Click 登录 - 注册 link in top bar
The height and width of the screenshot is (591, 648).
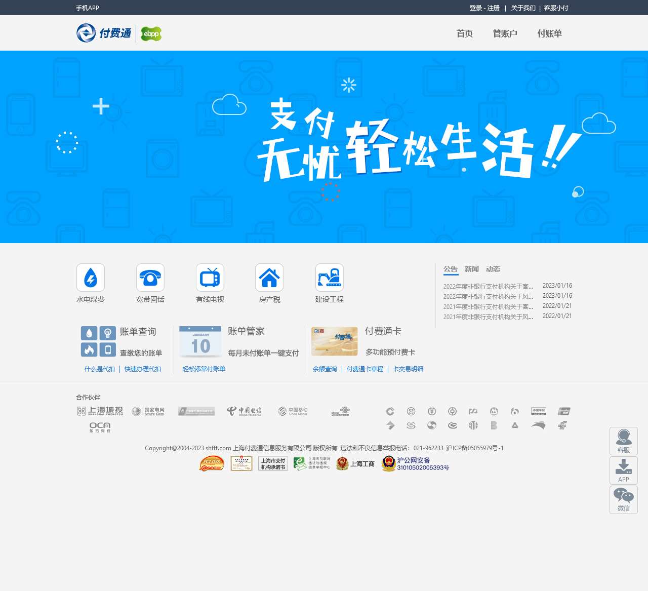click(x=484, y=8)
